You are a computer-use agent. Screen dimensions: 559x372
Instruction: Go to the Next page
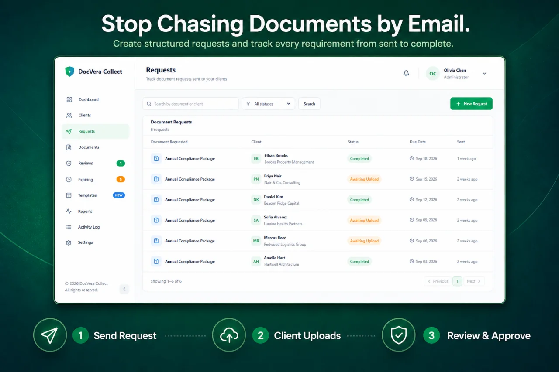tap(473, 281)
